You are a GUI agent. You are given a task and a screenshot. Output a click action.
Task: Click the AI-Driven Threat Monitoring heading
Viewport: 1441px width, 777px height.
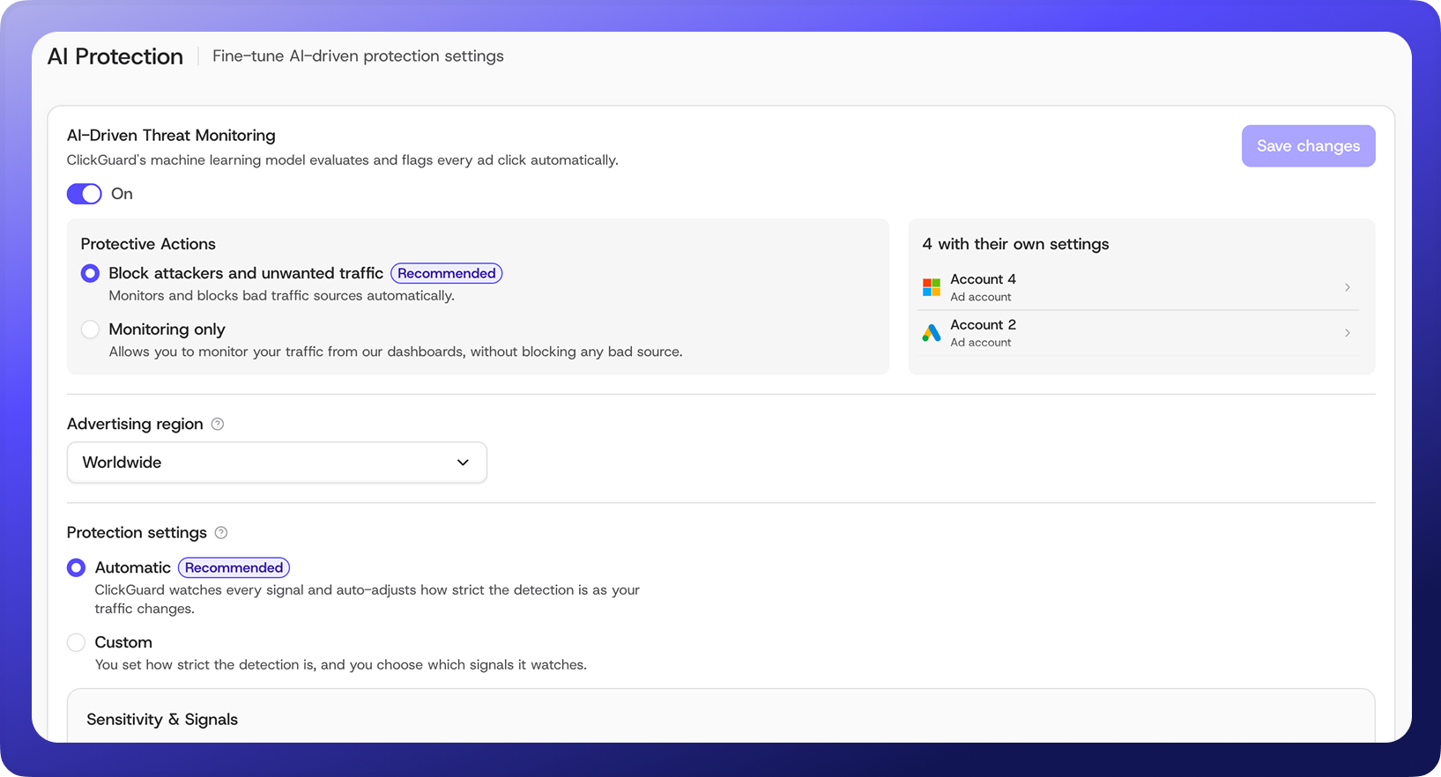coord(171,136)
